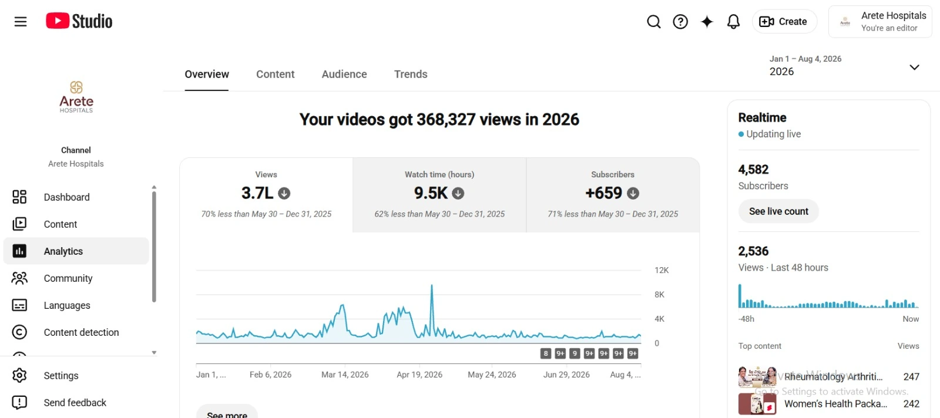Open the Arete Hospitals account switcher
The image size is (940, 418).
point(880,22)
